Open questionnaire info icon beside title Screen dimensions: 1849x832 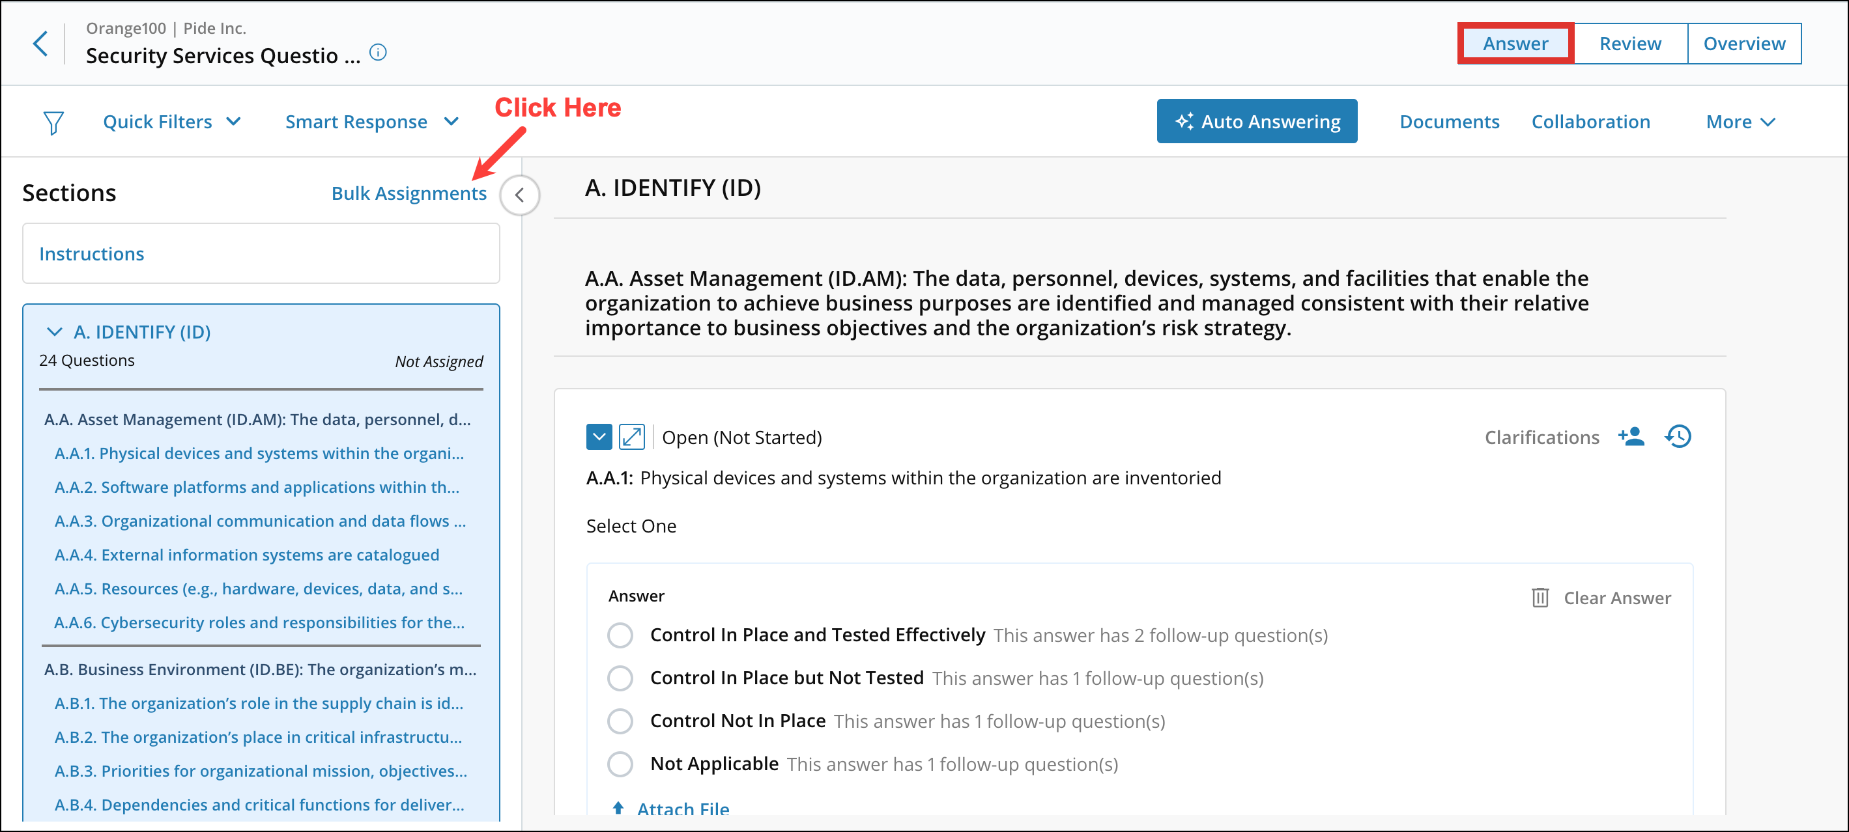point(377,52)
